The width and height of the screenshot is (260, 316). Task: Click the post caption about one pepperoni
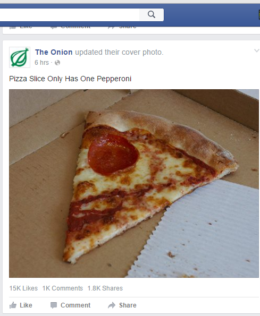click(70, 79)
